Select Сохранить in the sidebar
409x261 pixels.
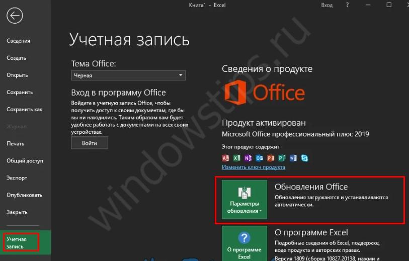coord(20,93)
